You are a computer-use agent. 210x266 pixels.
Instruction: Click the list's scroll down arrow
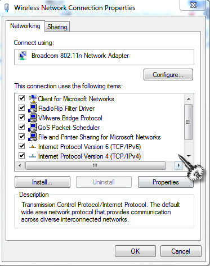[x=189, y=156]
